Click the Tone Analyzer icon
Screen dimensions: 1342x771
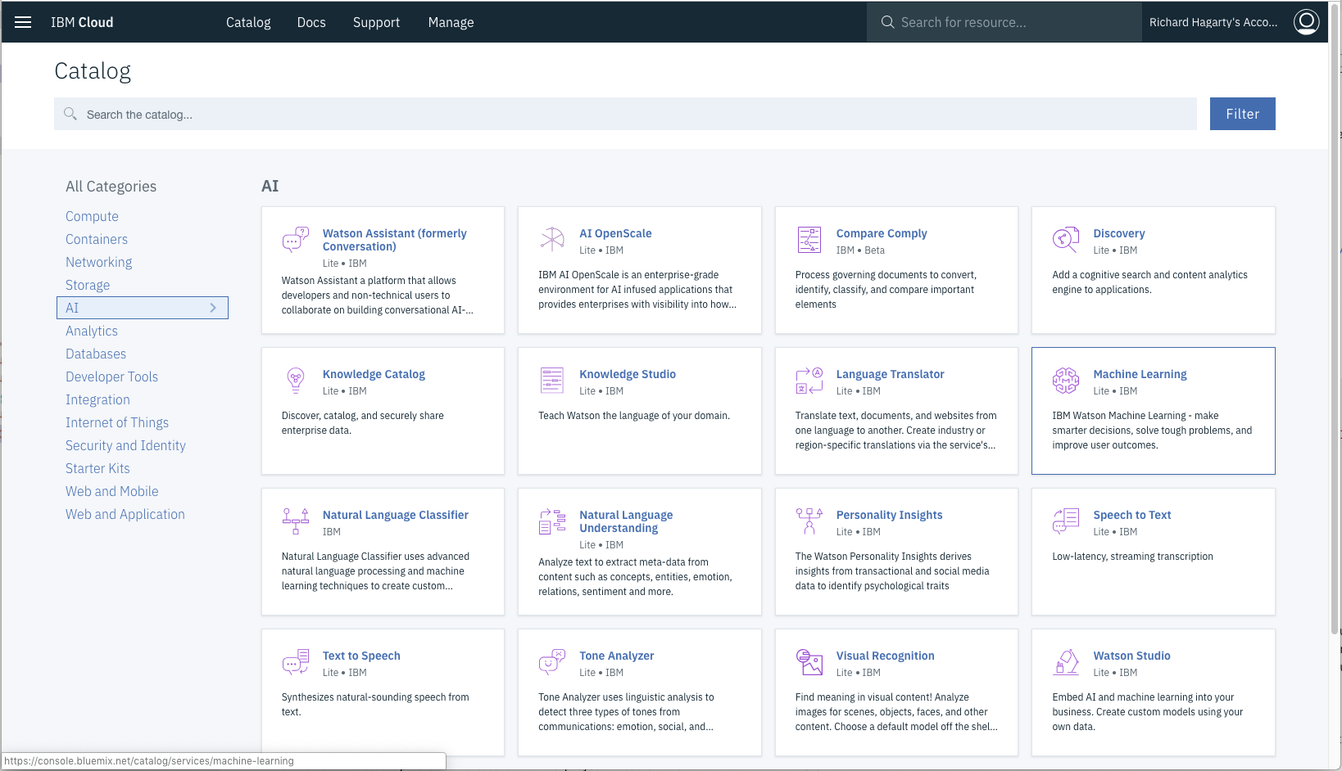552,661
